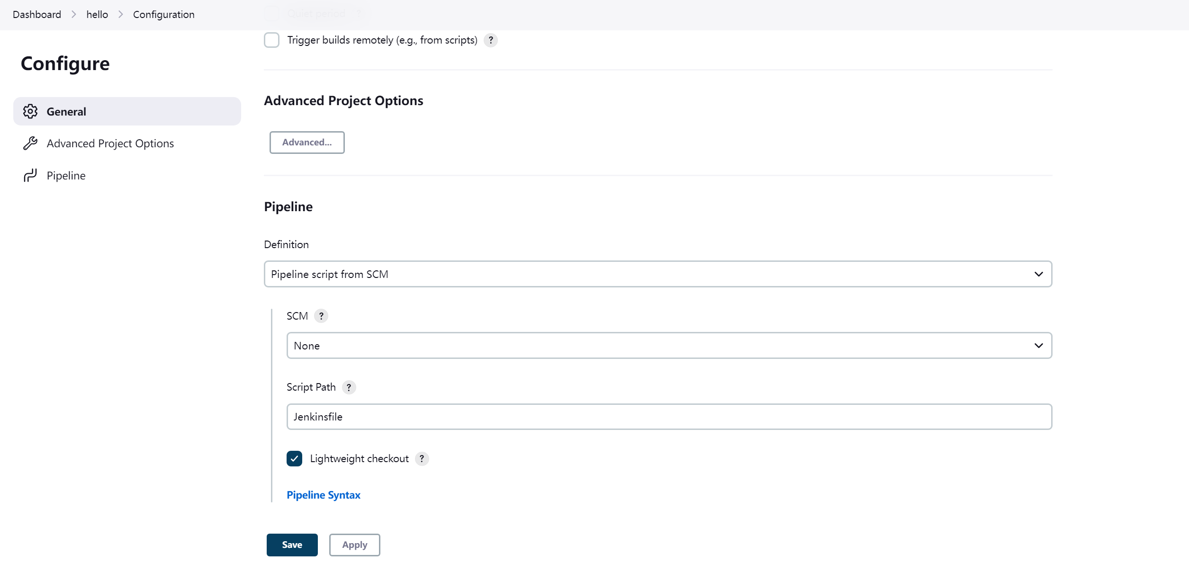Click the Pipeline icon in sidebar

(x=30, y=176)
